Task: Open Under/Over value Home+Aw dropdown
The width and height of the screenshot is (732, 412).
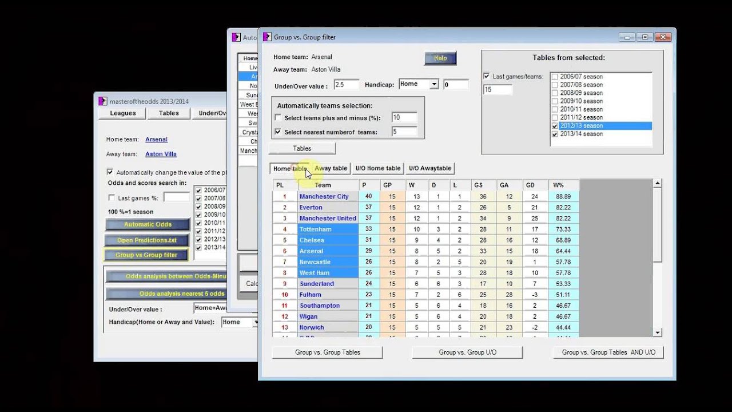Action: [210, 308]
